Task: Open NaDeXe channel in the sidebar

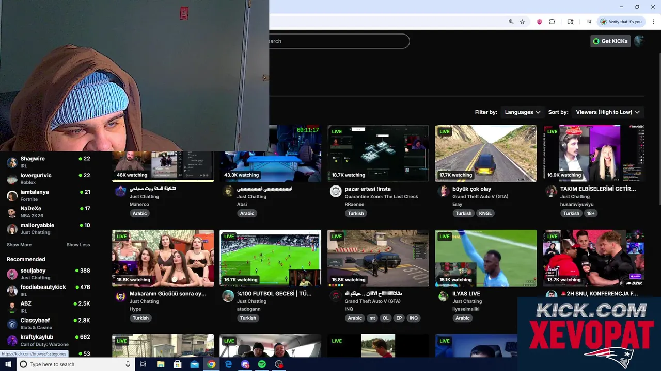Action: (49, 212)
